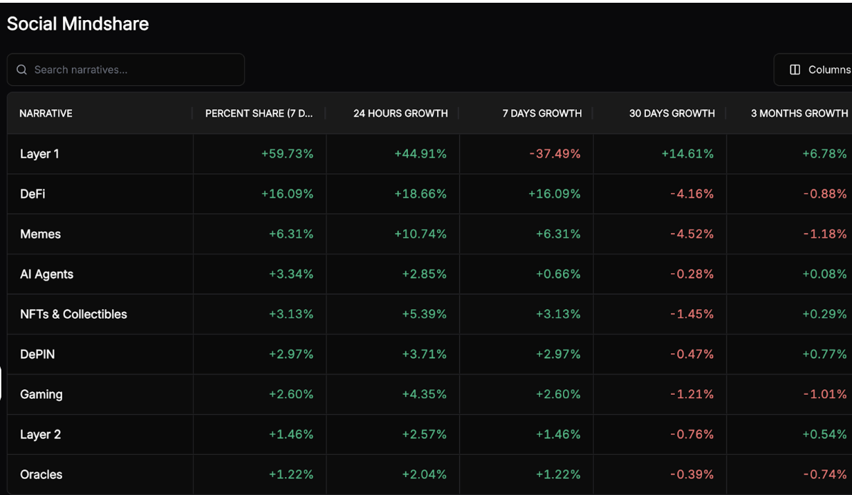The image size is (852, 495).
Task: Click the Columns layout icon
Action: [795, 70]
